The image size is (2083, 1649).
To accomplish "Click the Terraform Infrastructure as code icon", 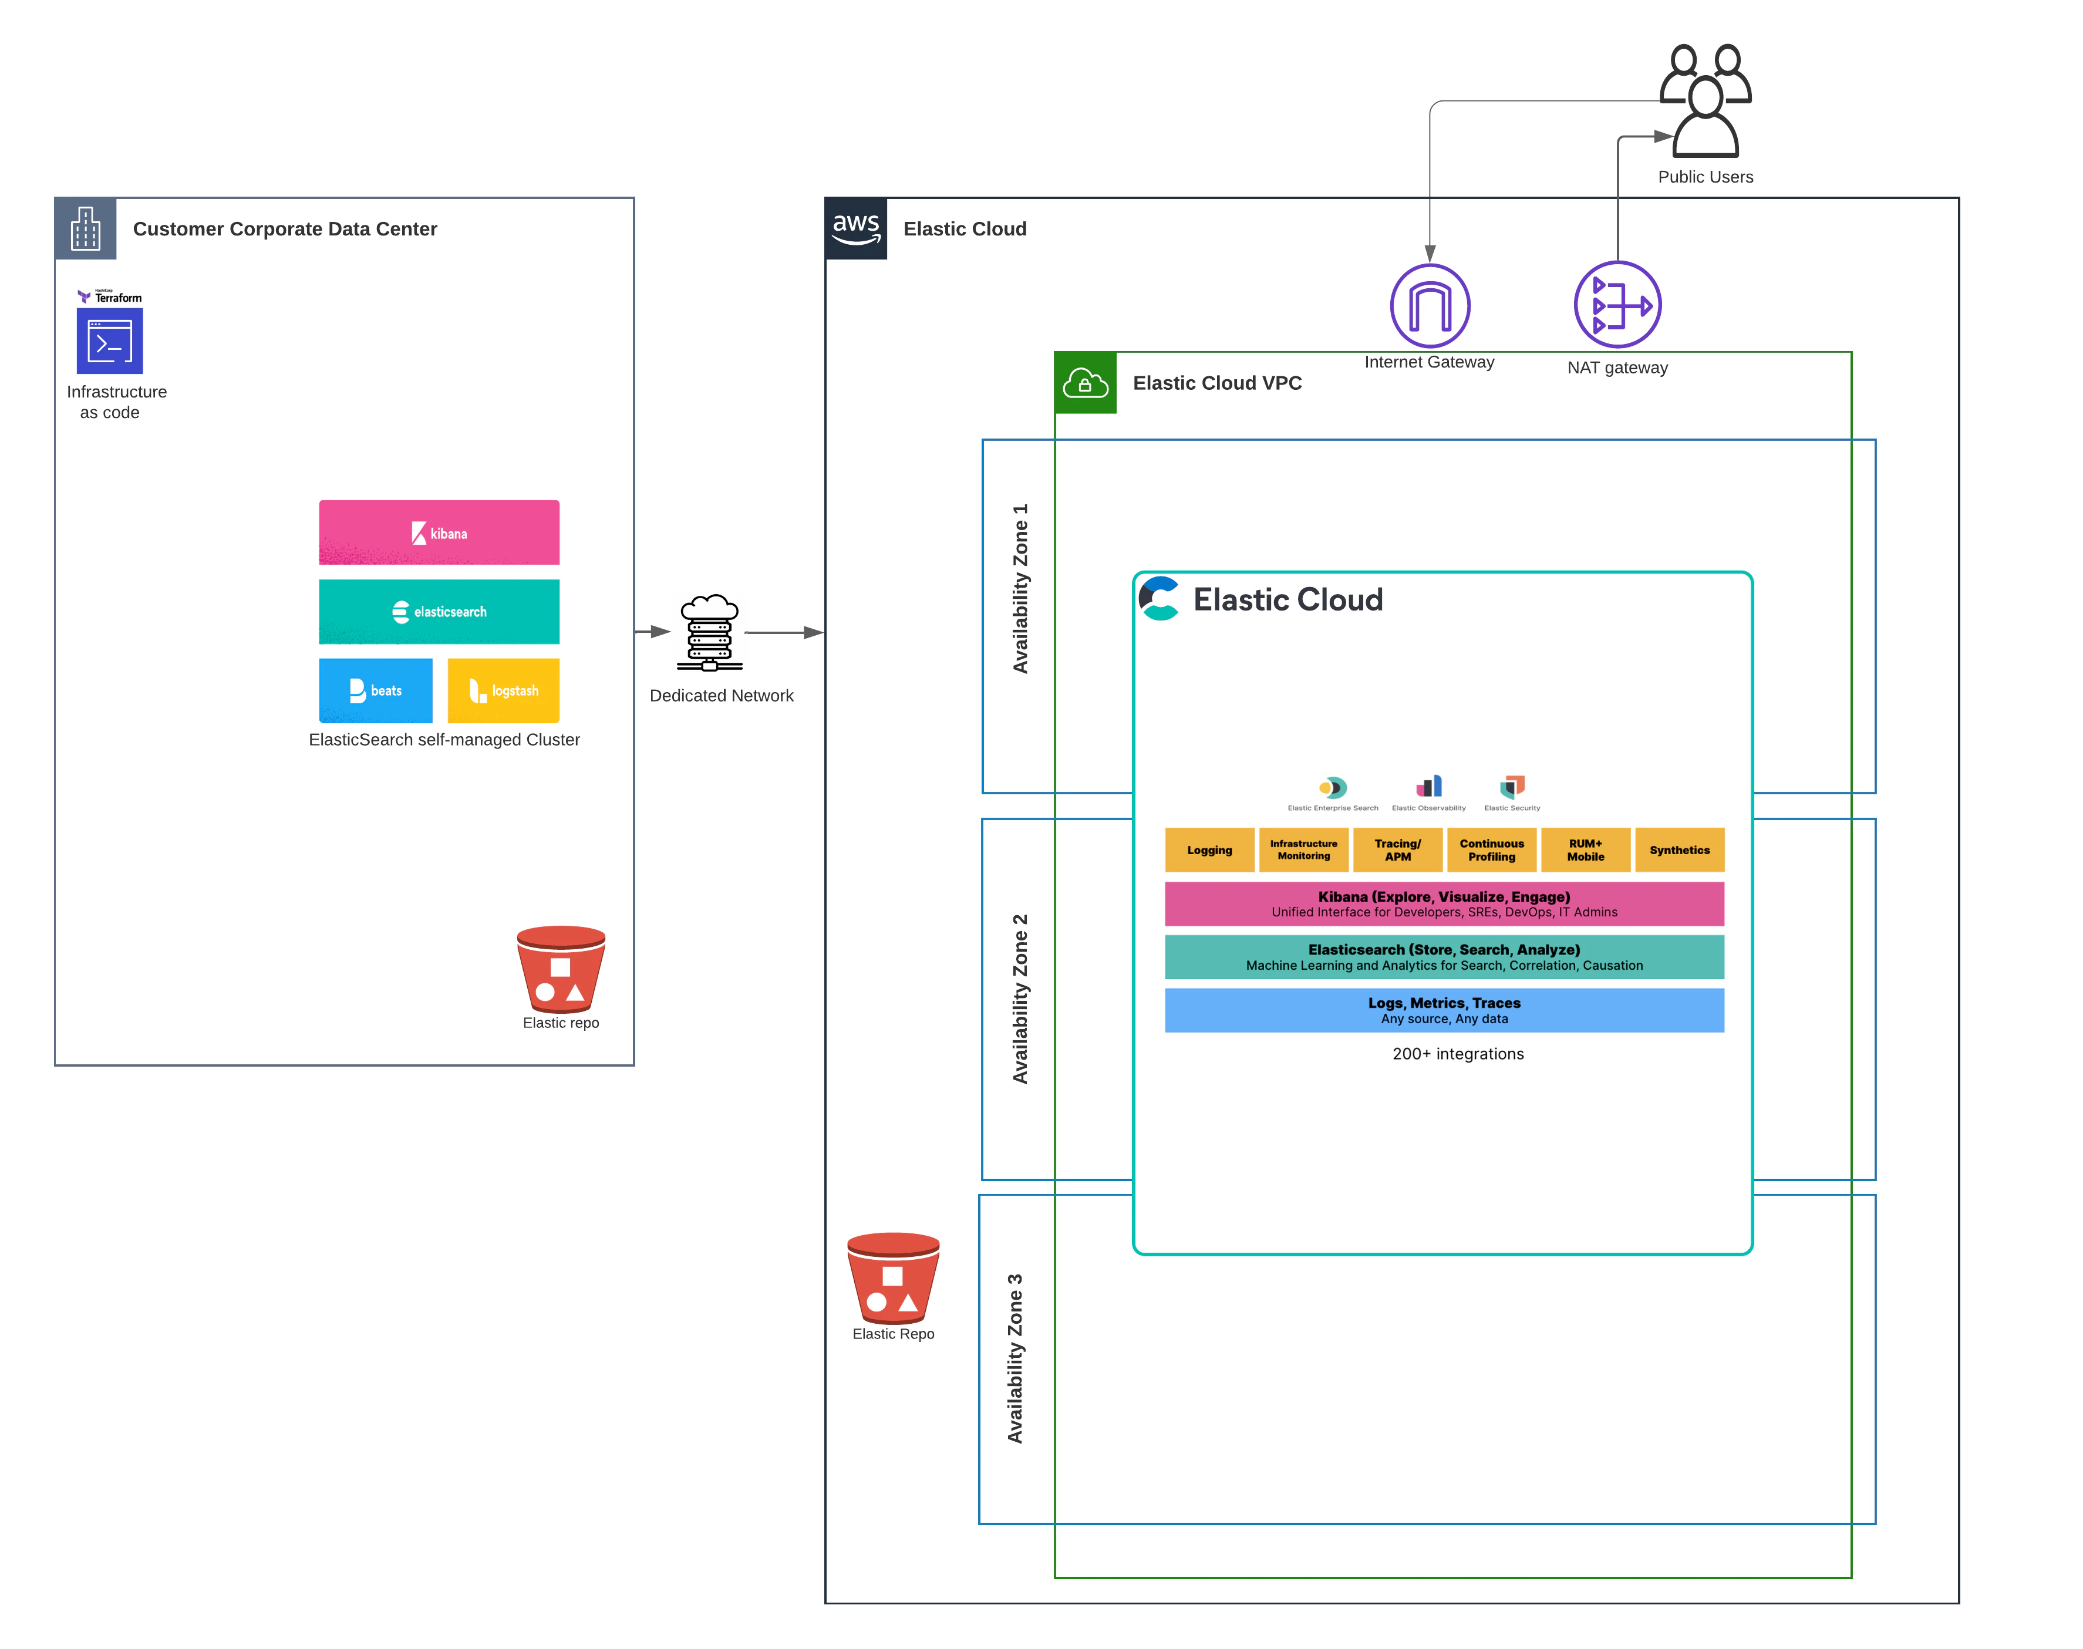I will pos(109,340).
